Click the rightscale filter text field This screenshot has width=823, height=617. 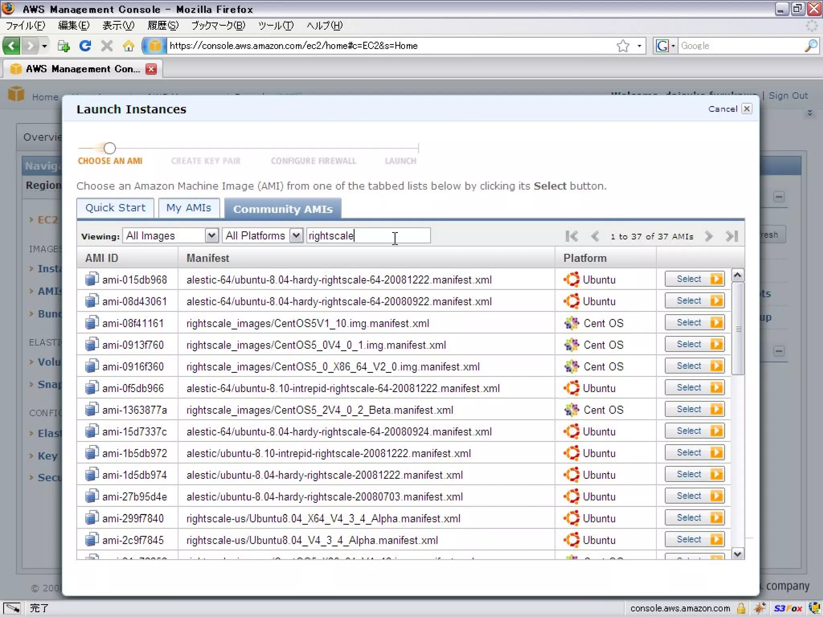coord(369,235)
